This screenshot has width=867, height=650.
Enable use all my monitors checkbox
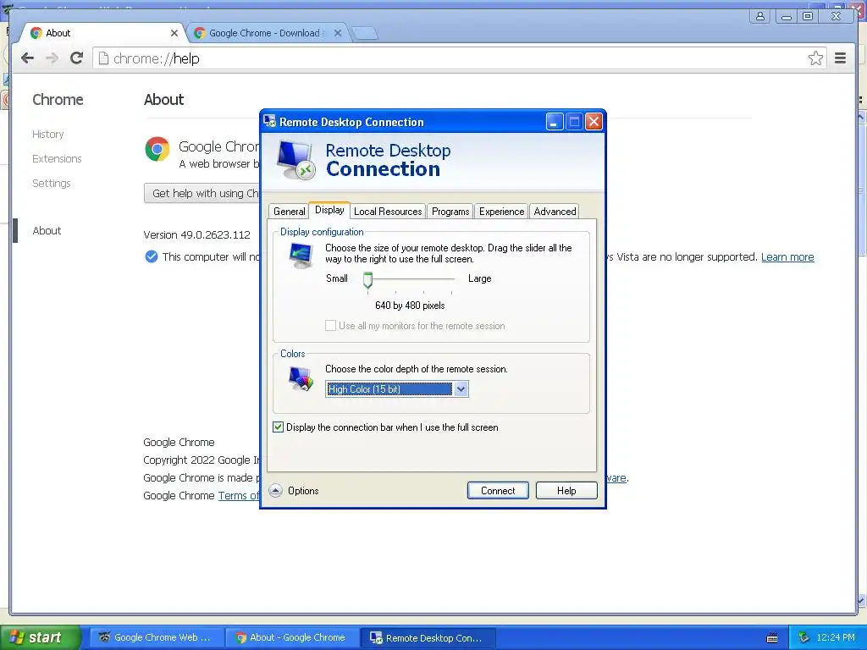click(x=330, y=326)
